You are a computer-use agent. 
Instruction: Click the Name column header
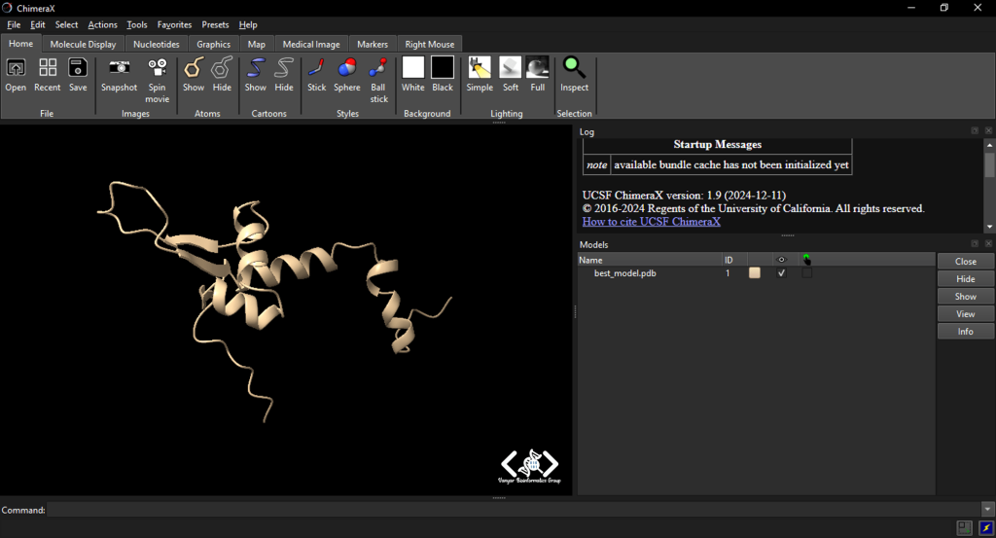(650, 259)
